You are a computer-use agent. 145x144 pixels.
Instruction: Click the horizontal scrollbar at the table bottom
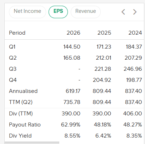(32, 143)
